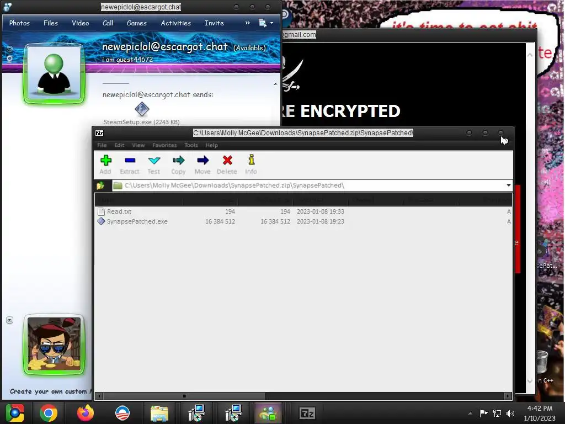This screenshot has width=565, height=424.
Task: Select the Read.txt file row
Action: click(x=304, y=211)
